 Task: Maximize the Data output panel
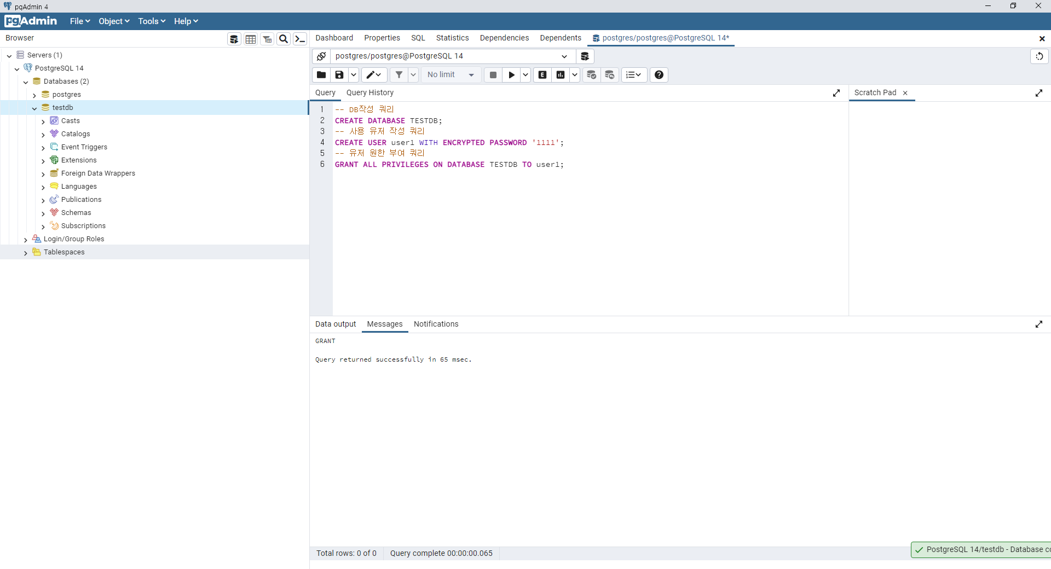click(x=1039, y=324)
